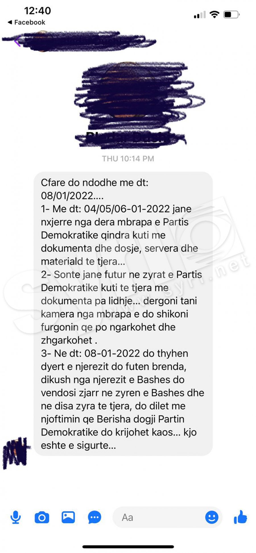Image resolution: width=256 pixels, height=553 pixels.
Task: Go back using the purple arrow
Action: [17, 41]
